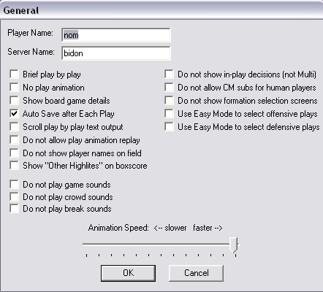The height and width of the screenshot is (292, 323).
Task: Tick Use Easy Mode for defensive plays
Action: pyautogui.click(x=169, y=127)
